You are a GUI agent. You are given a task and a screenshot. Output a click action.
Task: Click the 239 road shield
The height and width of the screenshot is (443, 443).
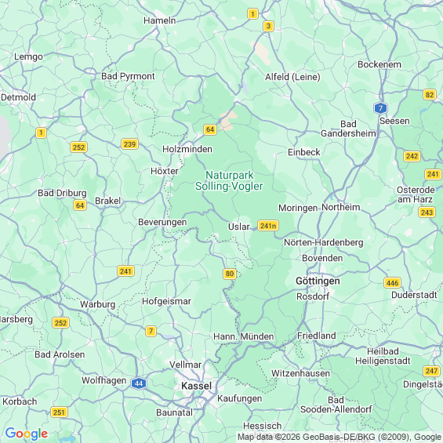pos(129,144)
